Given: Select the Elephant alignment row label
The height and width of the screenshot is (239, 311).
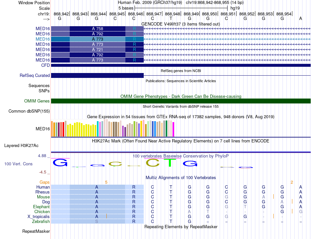Looking at the screenshot, I should (x=42, y=207).
